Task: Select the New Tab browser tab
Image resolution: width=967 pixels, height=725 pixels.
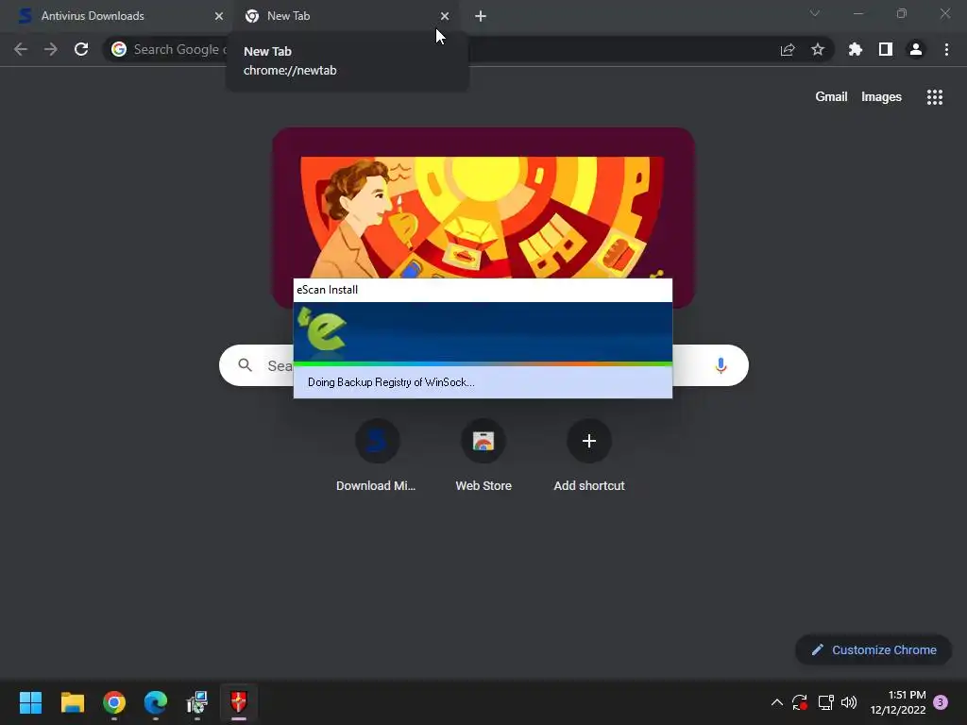Action: point(346,16)
